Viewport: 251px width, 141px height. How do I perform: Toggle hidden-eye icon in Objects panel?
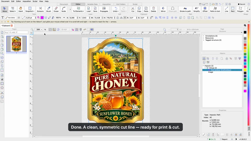pos(231,58)
